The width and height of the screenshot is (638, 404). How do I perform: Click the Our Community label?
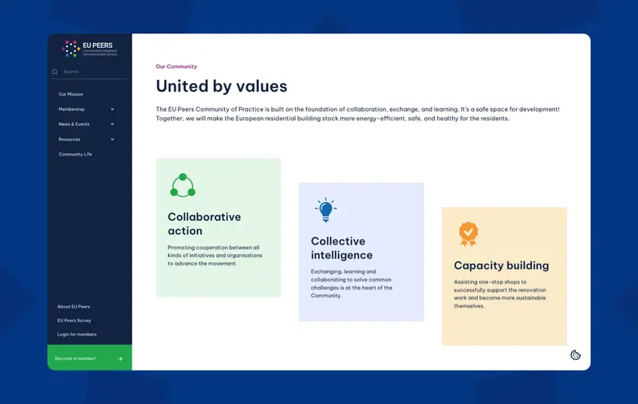click(176, 67)
